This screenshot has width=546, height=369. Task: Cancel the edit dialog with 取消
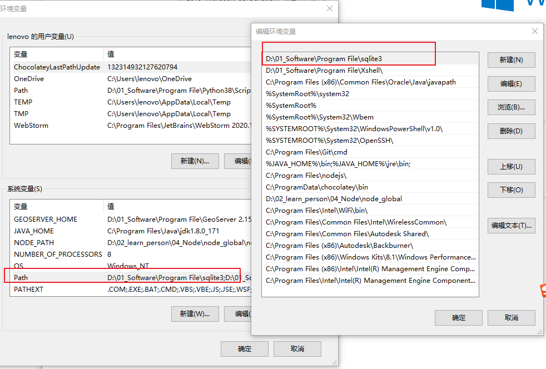point(511,318)
